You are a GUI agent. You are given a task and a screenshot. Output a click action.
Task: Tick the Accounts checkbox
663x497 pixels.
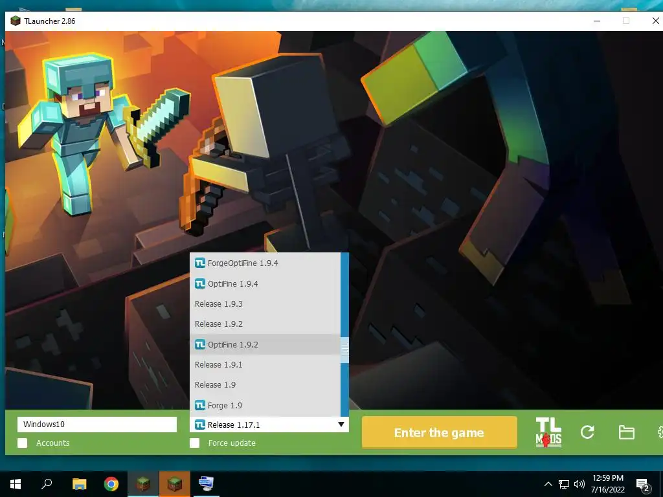click(x=23, y=443)
